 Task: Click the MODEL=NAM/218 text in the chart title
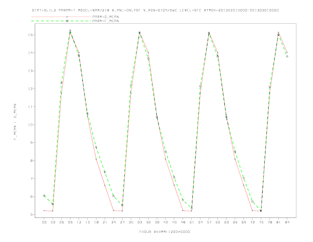(94, 10)
